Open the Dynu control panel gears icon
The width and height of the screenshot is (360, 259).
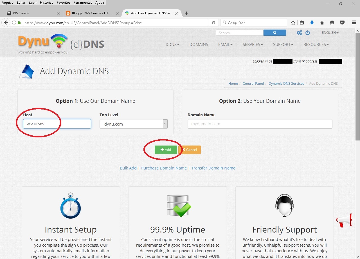tap(300, 33)
